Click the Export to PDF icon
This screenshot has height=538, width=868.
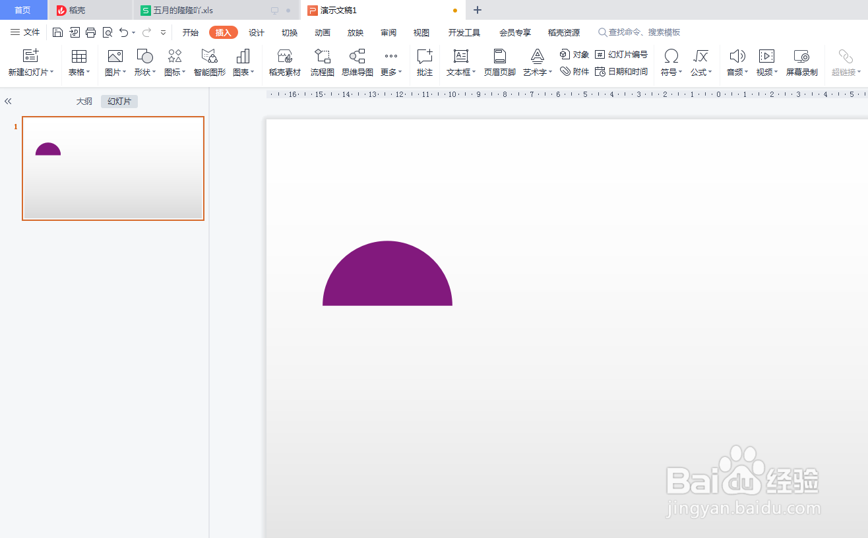[x=75, y=32]
